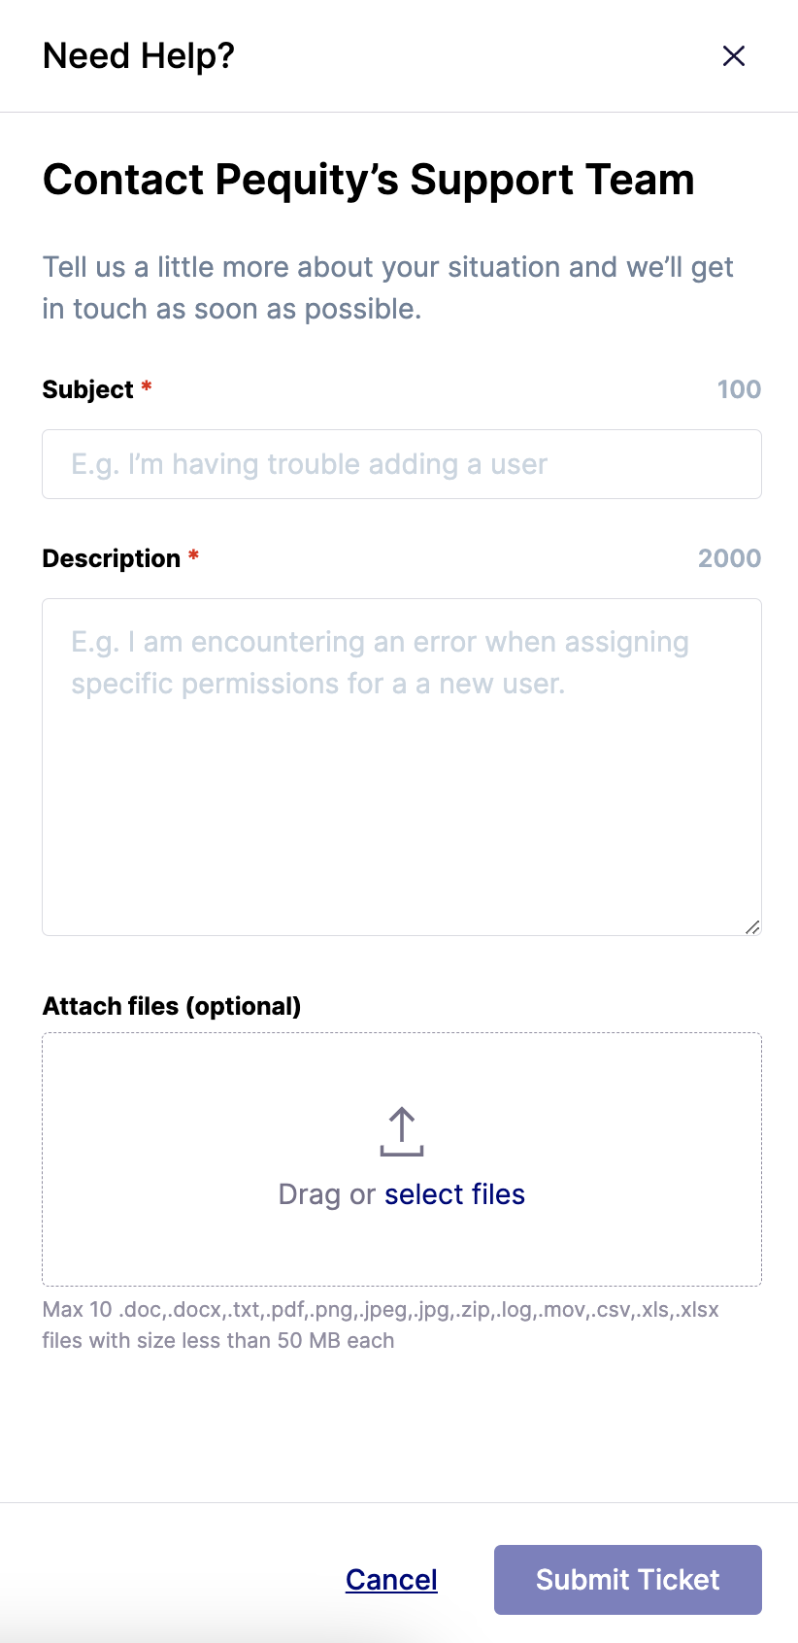Viewport: 798px width, 1643px height.
Task: Focus the Subject input field
Action: pos(402,464)
